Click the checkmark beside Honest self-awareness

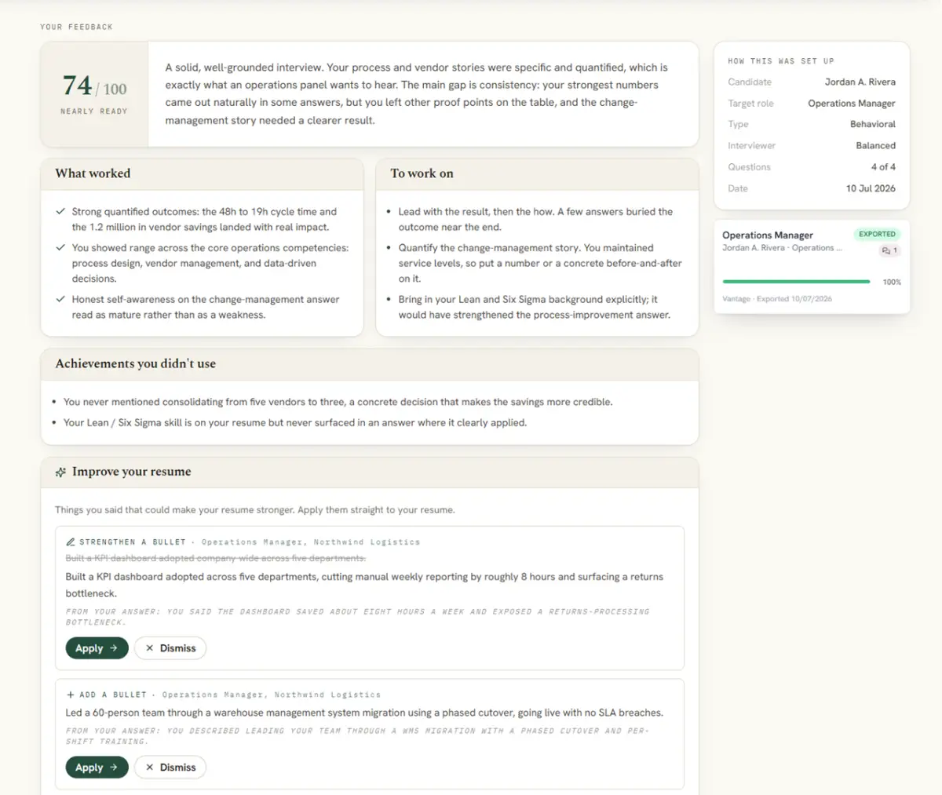coord(60,300)
